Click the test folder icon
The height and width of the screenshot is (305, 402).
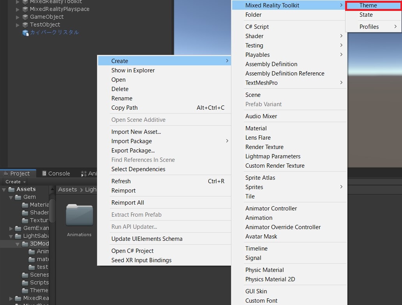(x=32, y=267)
